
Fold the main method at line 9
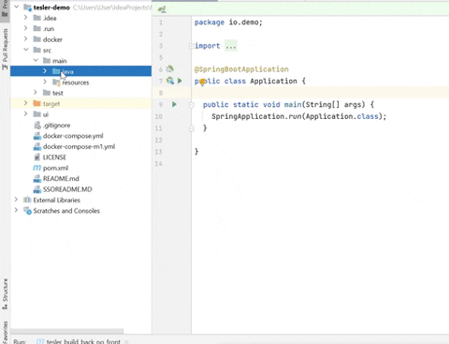pos(192,105)
